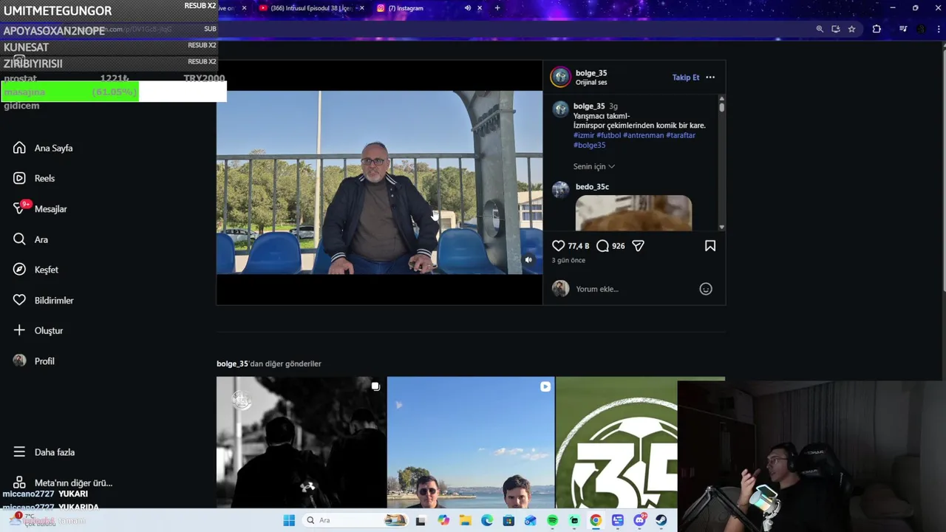
Task: Click Takip Et to follow bolge_35
Action: click(x=686, y=77)
